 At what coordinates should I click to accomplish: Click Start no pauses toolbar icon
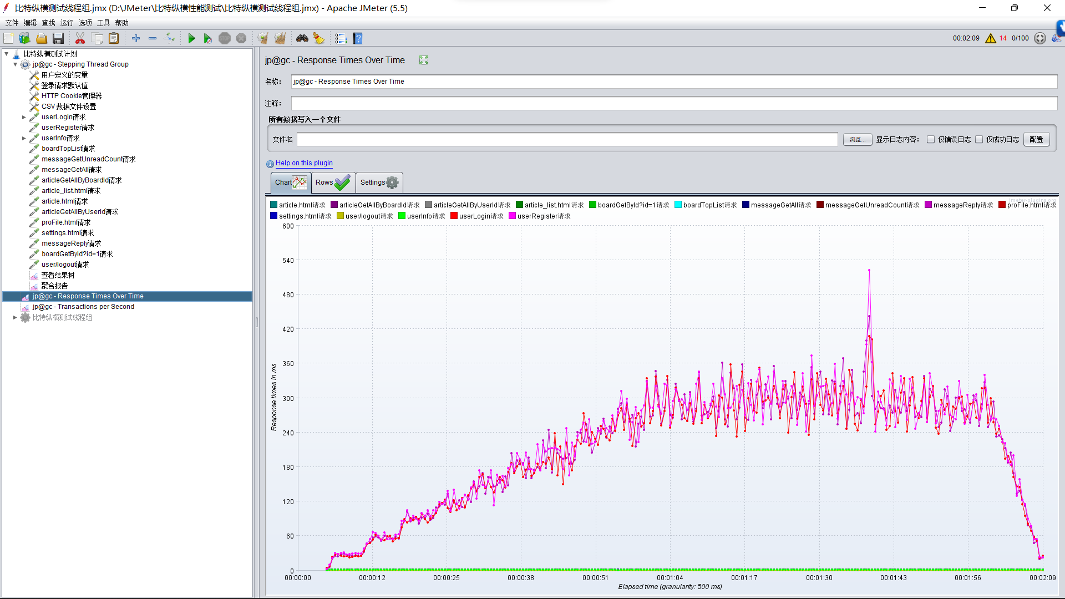207,38
